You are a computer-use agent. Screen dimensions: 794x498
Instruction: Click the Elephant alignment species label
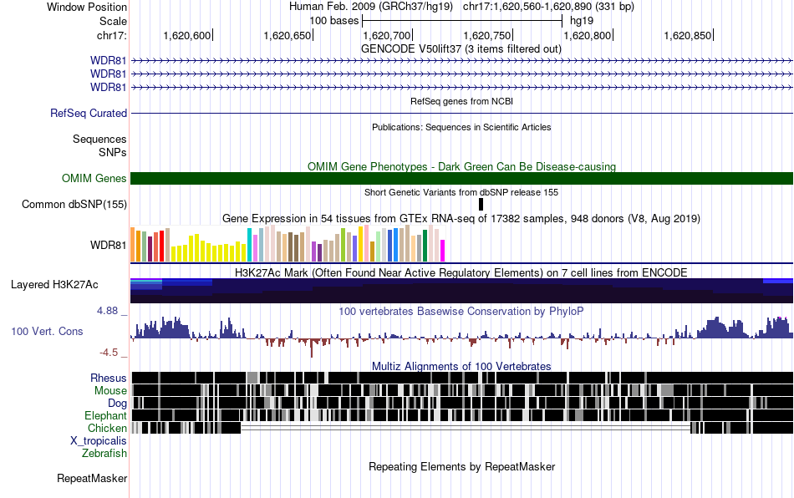(x=105, y=415)
